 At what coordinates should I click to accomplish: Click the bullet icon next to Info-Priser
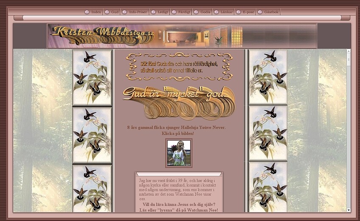click(124, 12)
